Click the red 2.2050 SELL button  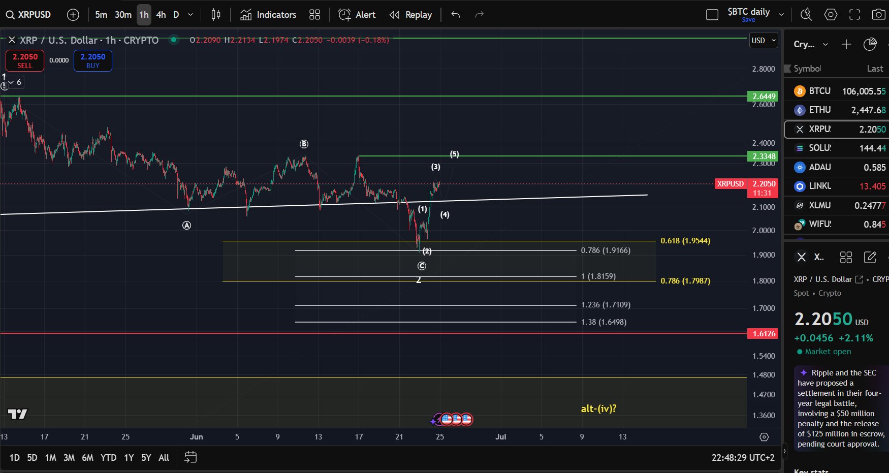pos(25,60)
